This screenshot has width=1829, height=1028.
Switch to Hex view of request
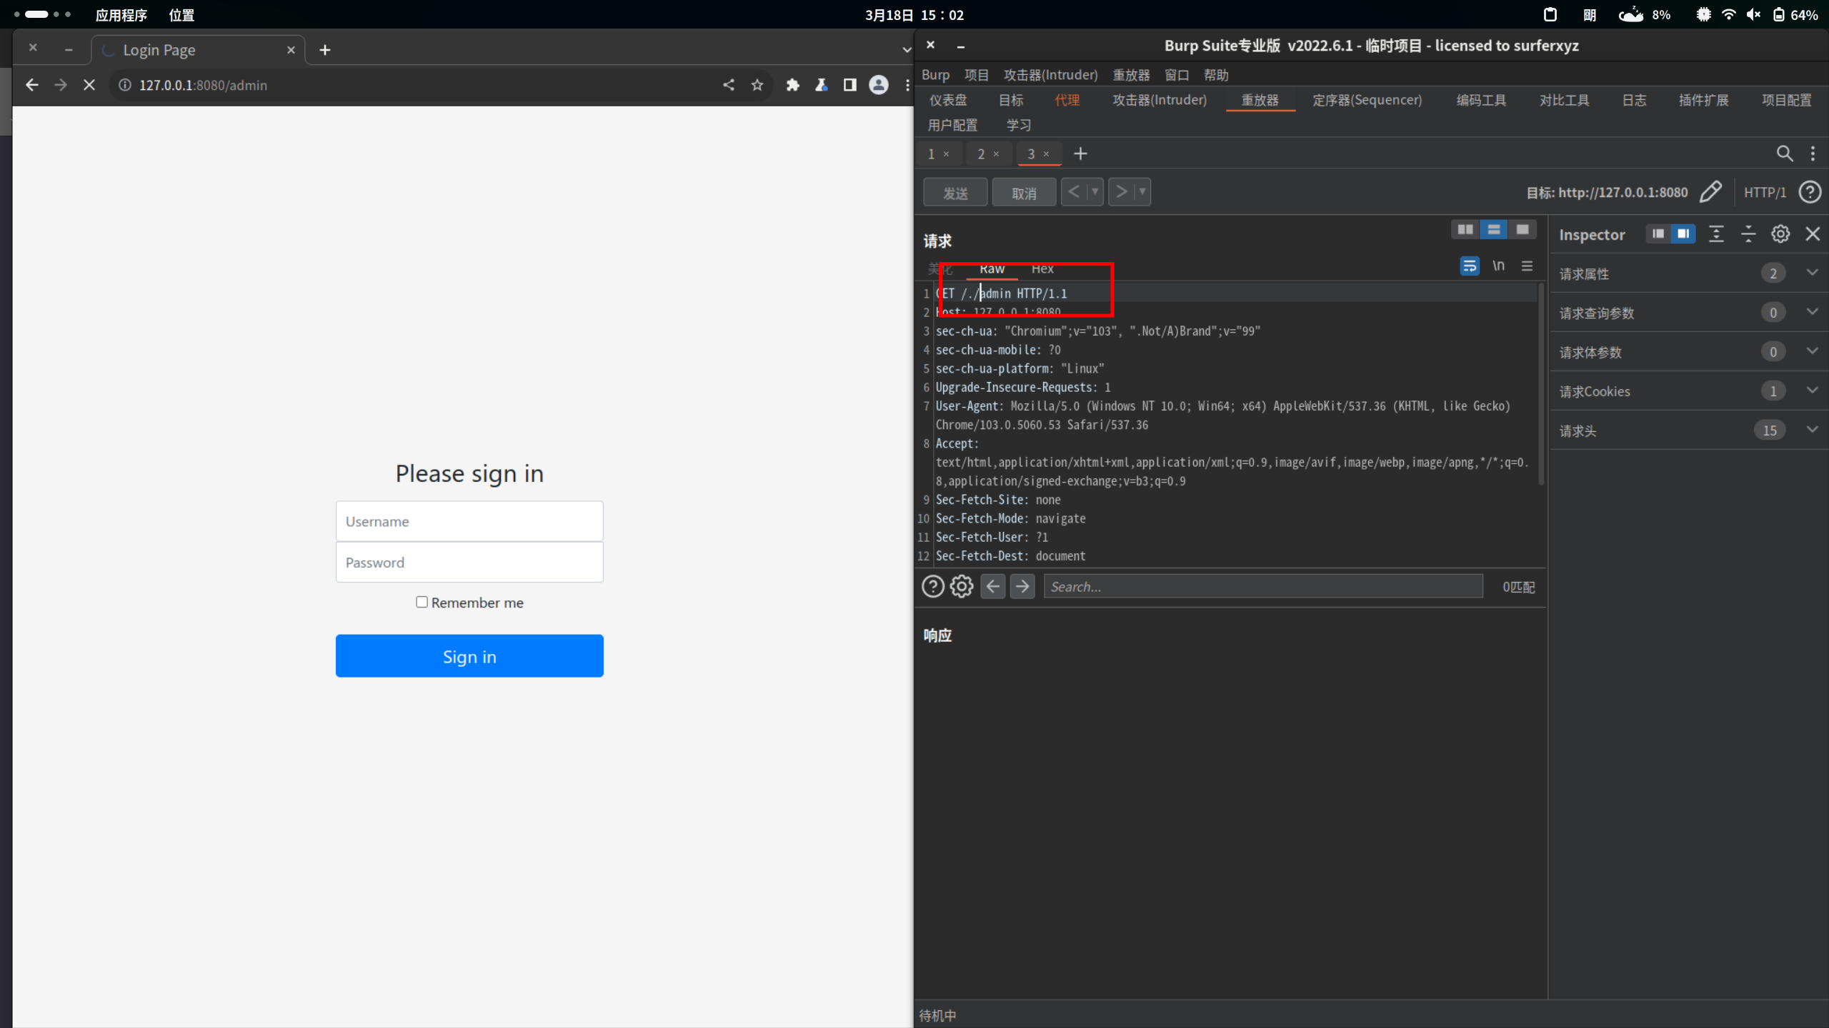1042,269
